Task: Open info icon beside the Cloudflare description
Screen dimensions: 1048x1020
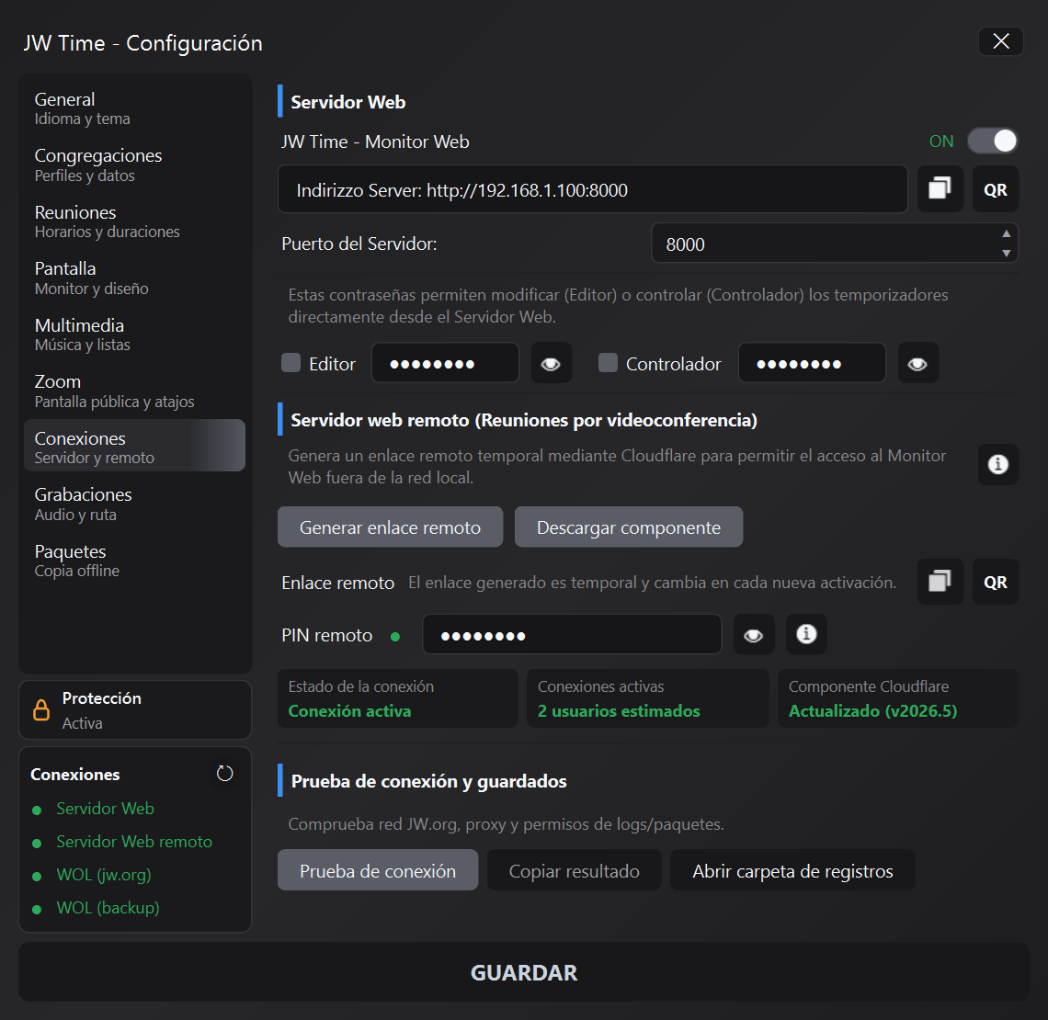Action: [997, 464]
